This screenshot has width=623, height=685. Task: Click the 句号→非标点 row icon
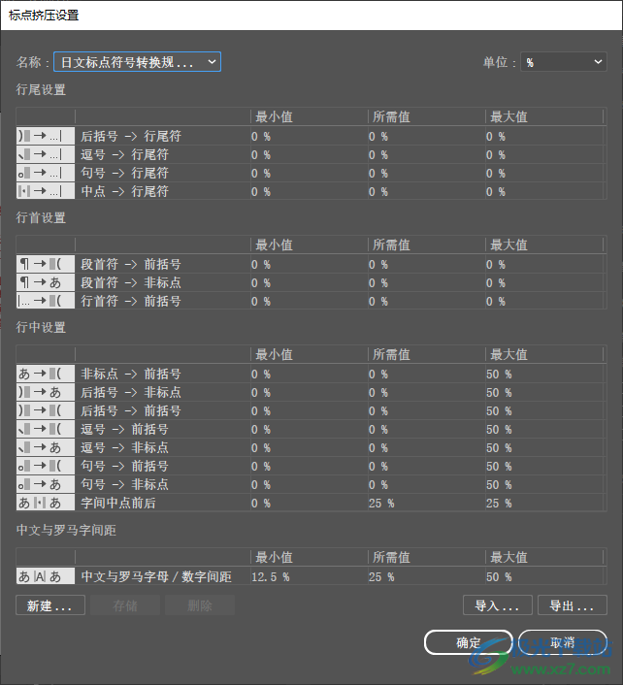tap(46, 483)
